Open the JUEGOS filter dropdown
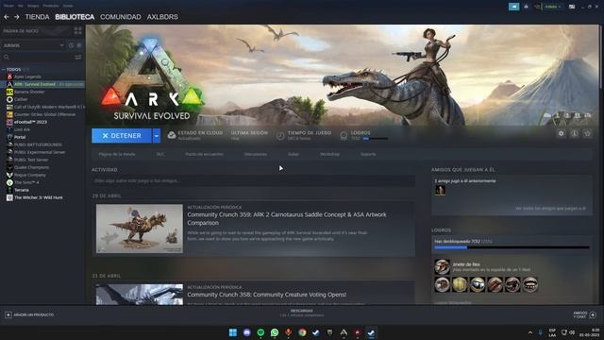This screenshot has height=340, width=604. click(33, 45)
